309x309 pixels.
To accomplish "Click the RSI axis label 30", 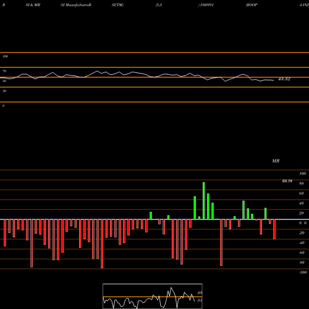I will point(4,91).
